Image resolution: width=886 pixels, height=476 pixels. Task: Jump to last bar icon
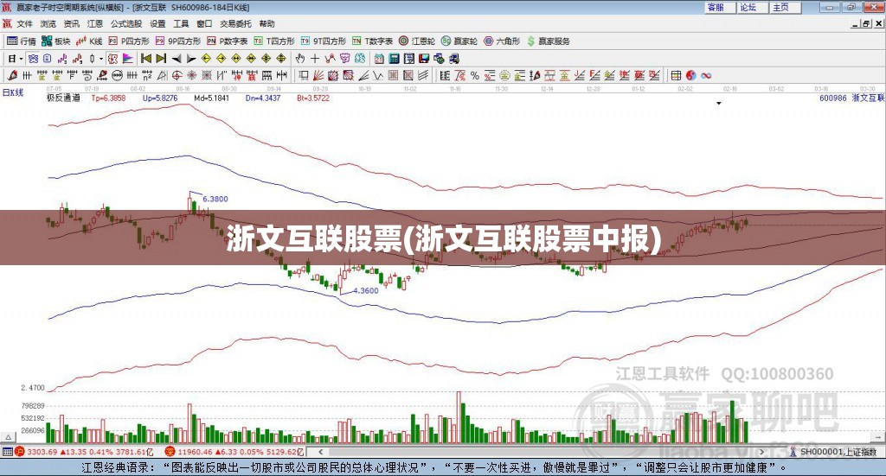pyautogui.click(x=161, y=59)
